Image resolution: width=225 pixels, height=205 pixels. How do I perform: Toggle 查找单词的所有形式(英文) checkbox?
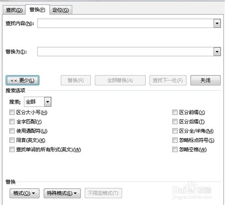pos(12,149)
